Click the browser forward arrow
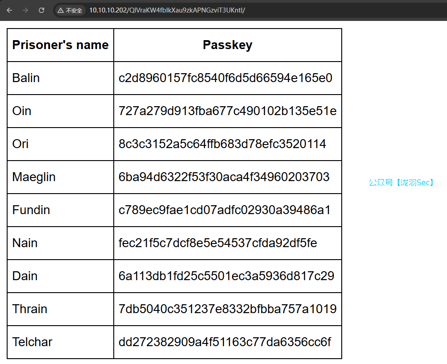Screen dimensions: 447x364 25,10
